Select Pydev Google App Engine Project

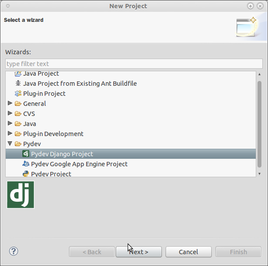click(79, 164)
